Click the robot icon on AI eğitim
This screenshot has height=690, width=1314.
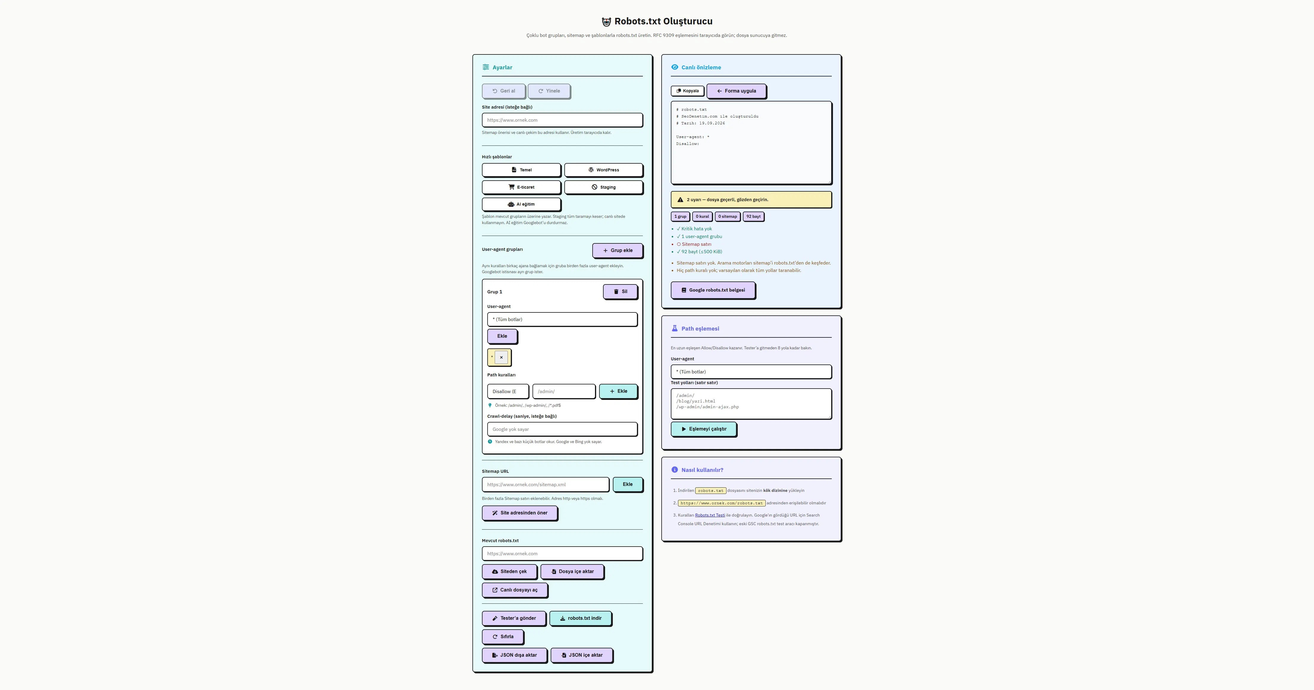(x=511, y=204)
